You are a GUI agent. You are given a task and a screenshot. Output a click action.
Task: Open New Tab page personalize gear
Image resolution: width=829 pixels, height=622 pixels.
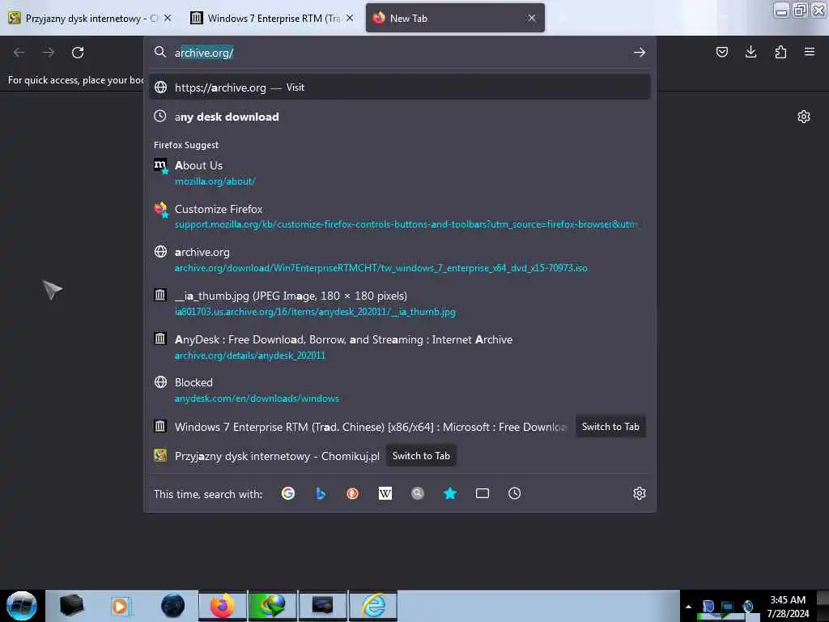click(x=804, y=117)
